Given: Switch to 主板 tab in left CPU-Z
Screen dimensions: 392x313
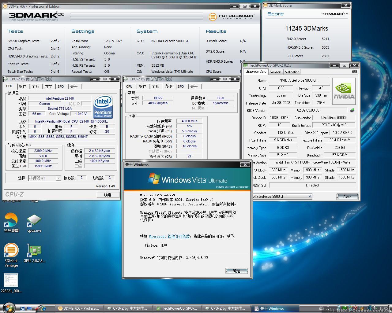Looking at the screenshot, I should (36, 87).
